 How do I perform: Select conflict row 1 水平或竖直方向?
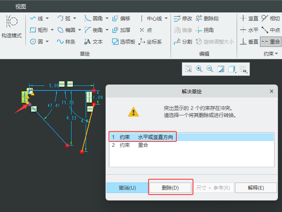(x=192, y=137)
